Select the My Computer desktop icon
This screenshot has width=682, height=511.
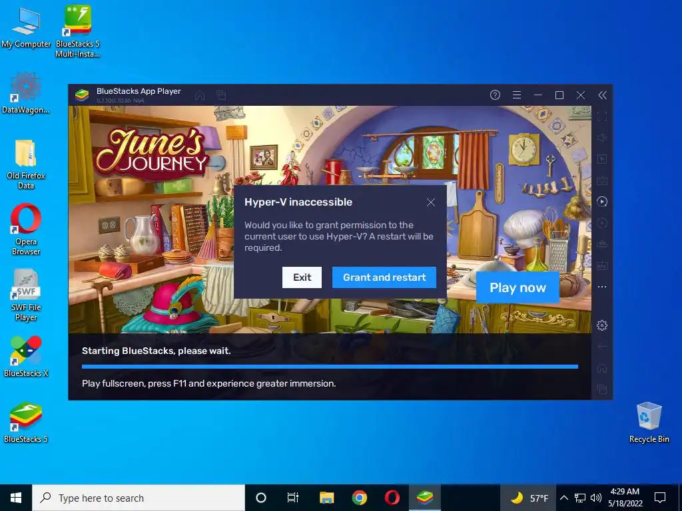click(x=26, y=27)
